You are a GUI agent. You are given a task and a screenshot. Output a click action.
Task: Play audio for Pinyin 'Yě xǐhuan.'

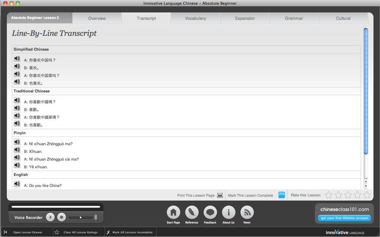17,165
